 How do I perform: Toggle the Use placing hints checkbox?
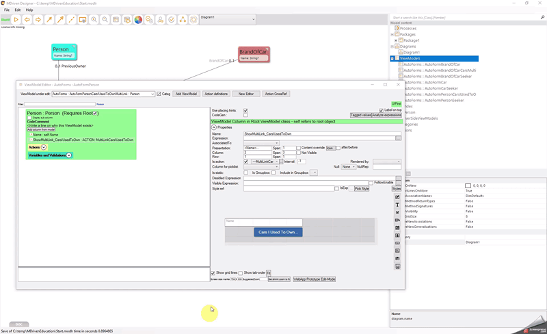(245, 110)
